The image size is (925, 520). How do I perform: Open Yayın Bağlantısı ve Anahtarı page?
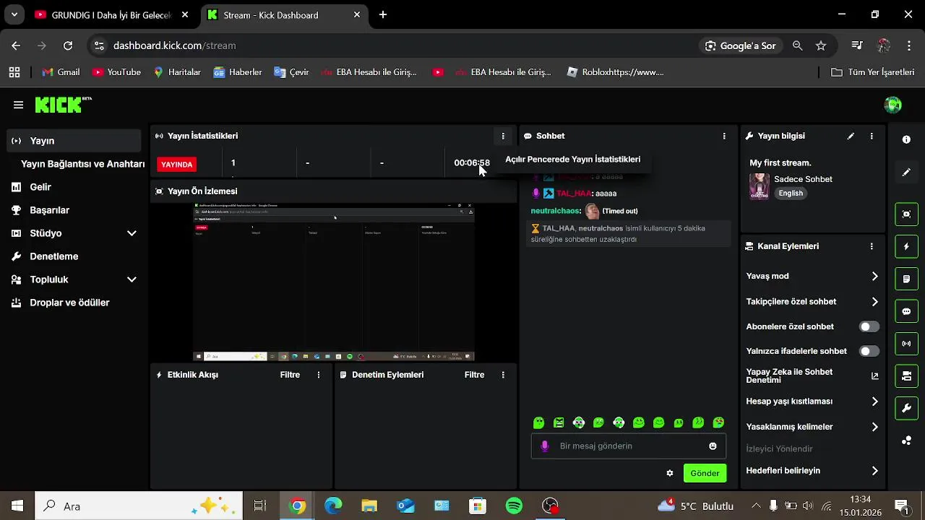coord(82,164)
